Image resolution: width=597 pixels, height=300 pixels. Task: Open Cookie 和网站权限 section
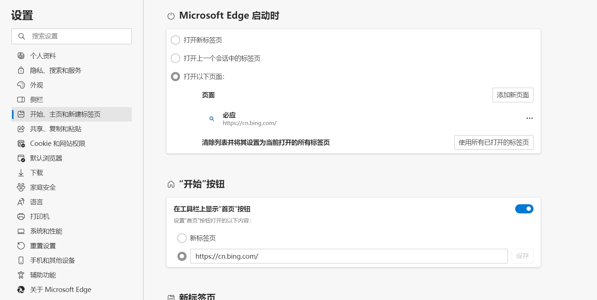[x=72, y=143]
